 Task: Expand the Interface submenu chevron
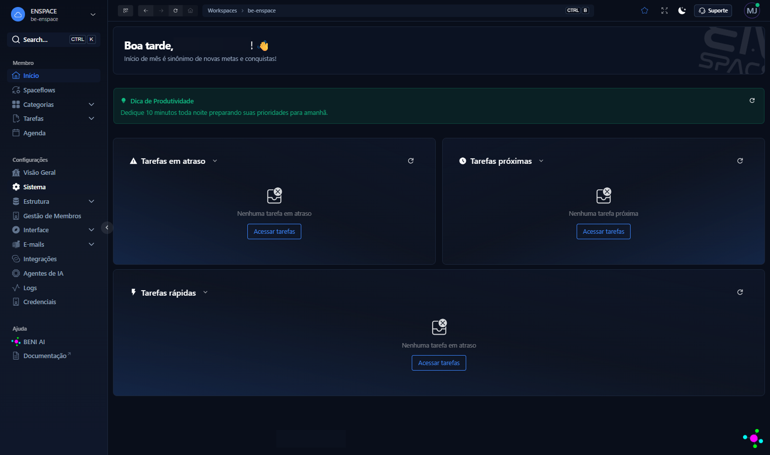point(91,230)
